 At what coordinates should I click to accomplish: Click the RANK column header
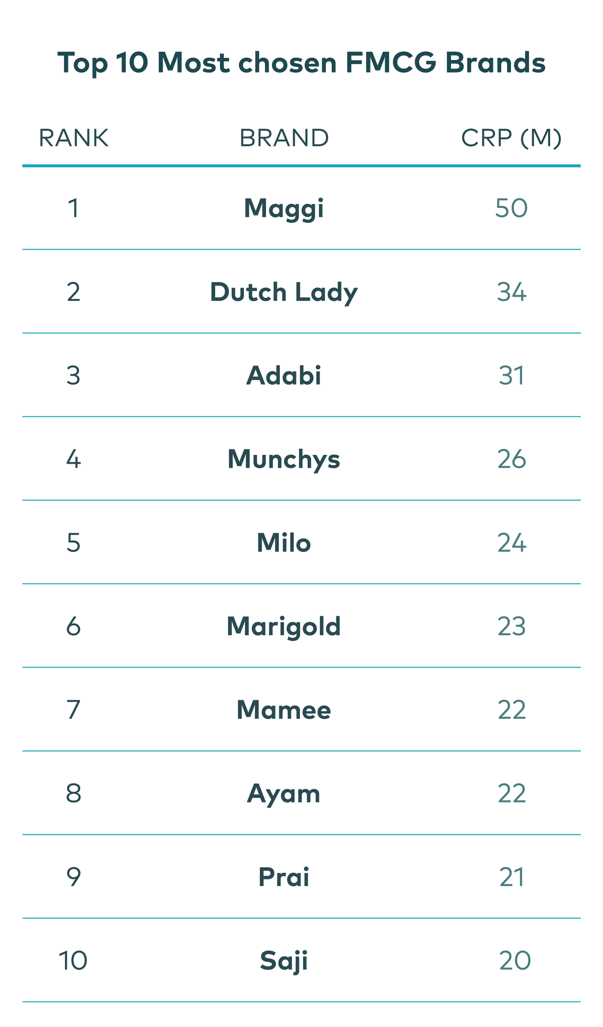click(73, 138)
